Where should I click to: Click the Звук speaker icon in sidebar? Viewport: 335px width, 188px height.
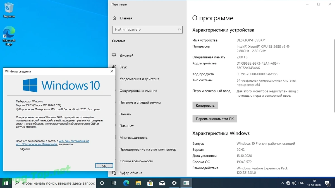click(x=114, y=67)
